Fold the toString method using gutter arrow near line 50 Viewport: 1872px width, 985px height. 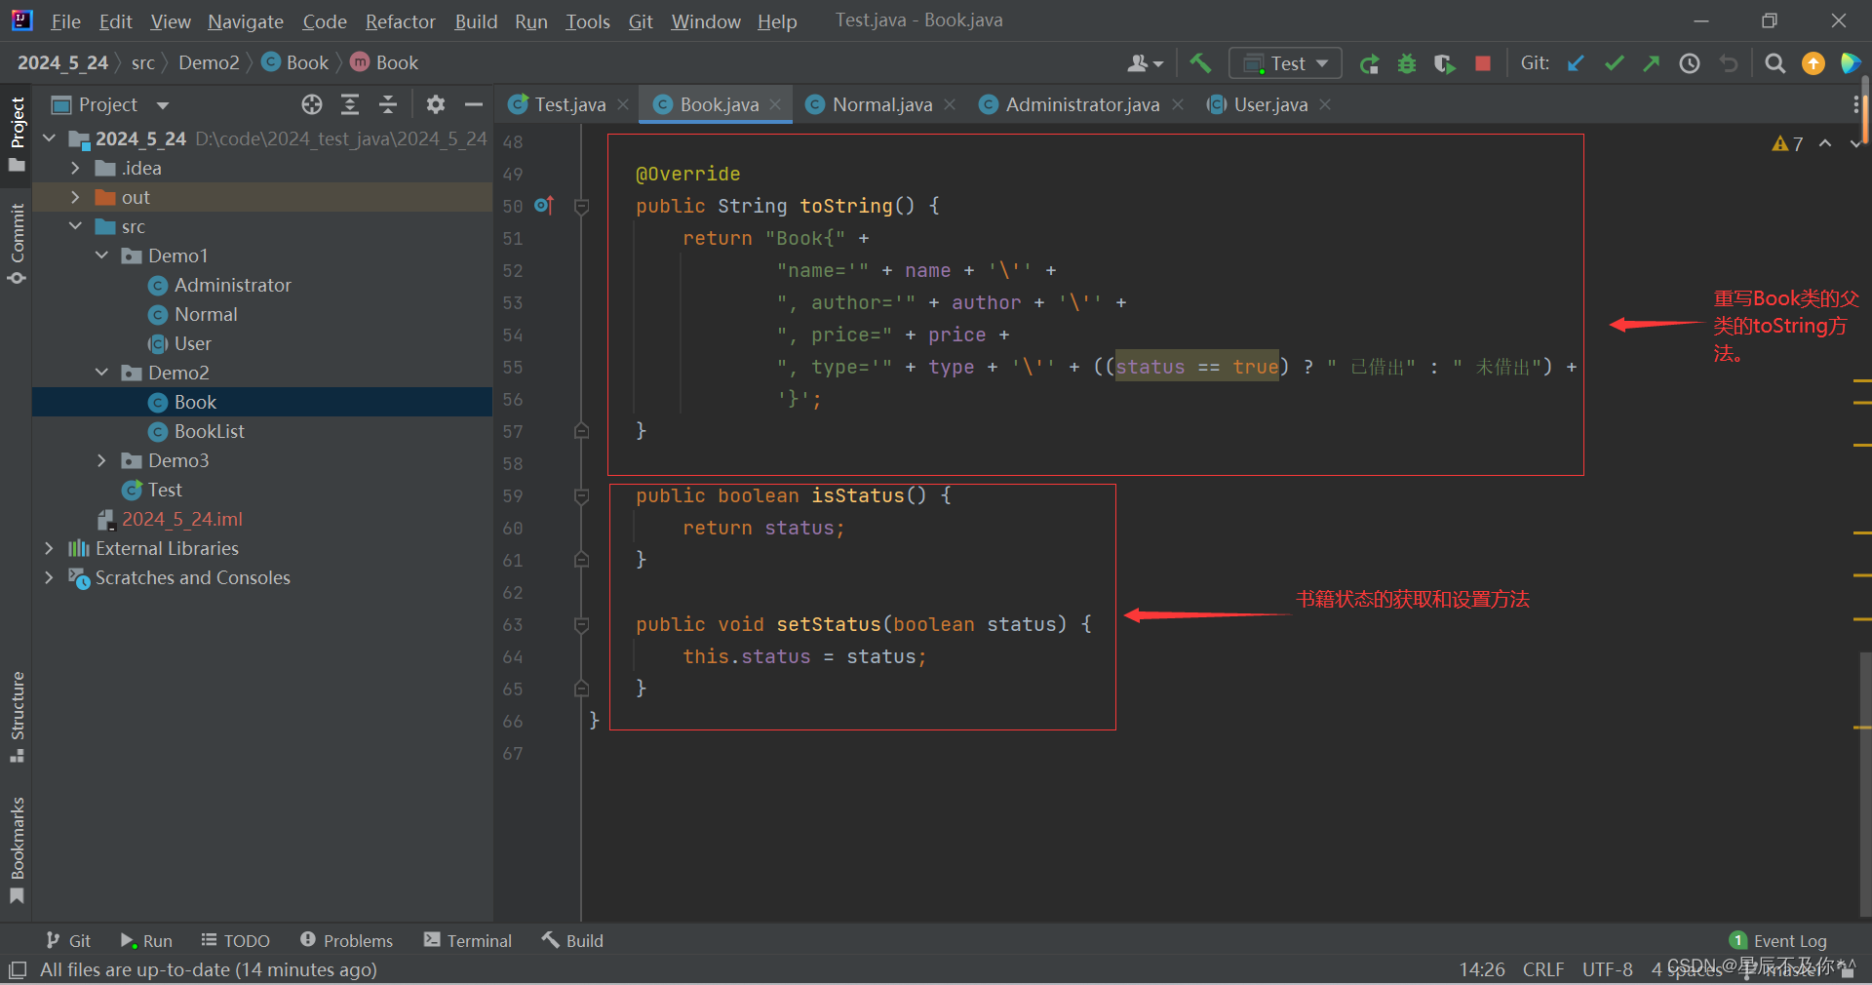coord(581,205)
